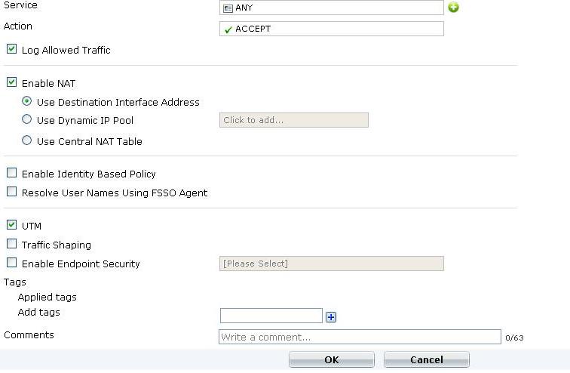
Task: Select Use Dynamic IP Pool option
Action: coord(27,120)
